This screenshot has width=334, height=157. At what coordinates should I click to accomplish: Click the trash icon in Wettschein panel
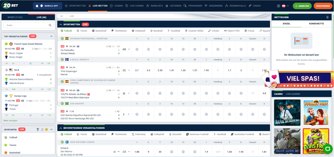[x=327, y=17]
